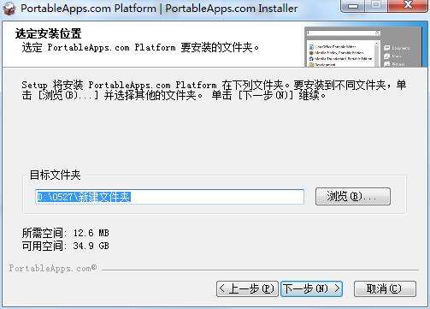Click the Setup instruction paragraph text
430x309 pixels.
pos(214,90)
